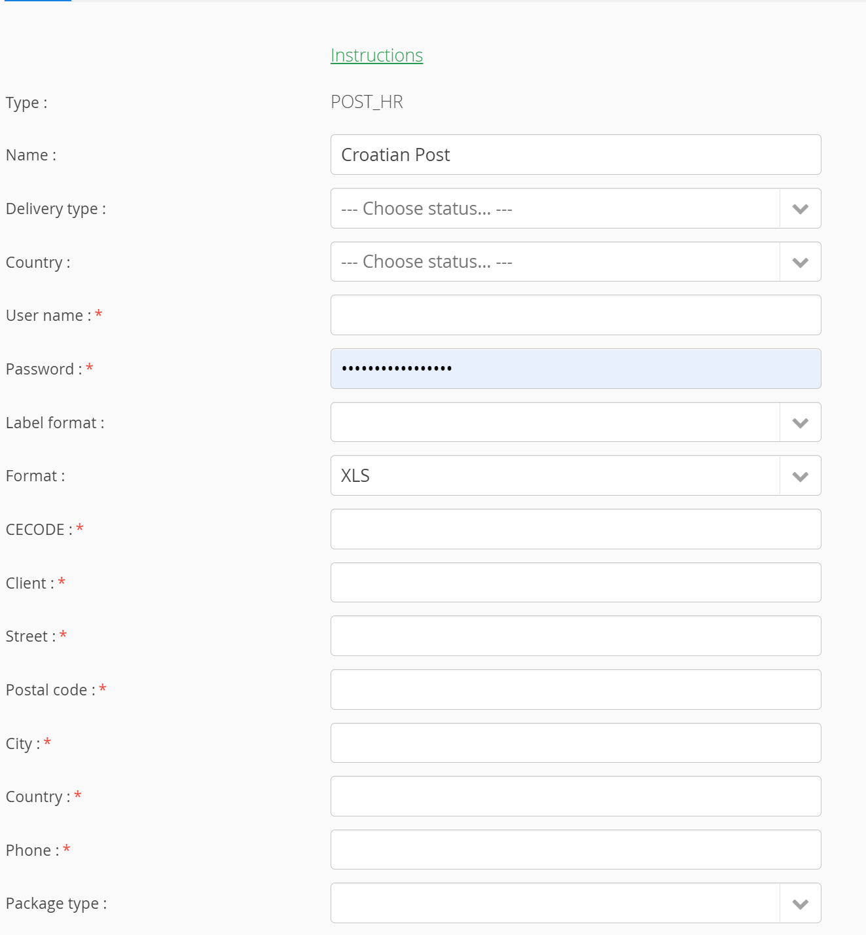Viewport: 866px width, 935px height.
Task: Click the 'User name :' label
Action: (48, 316)
